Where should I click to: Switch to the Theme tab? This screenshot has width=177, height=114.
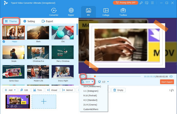(x=11, y=21)
